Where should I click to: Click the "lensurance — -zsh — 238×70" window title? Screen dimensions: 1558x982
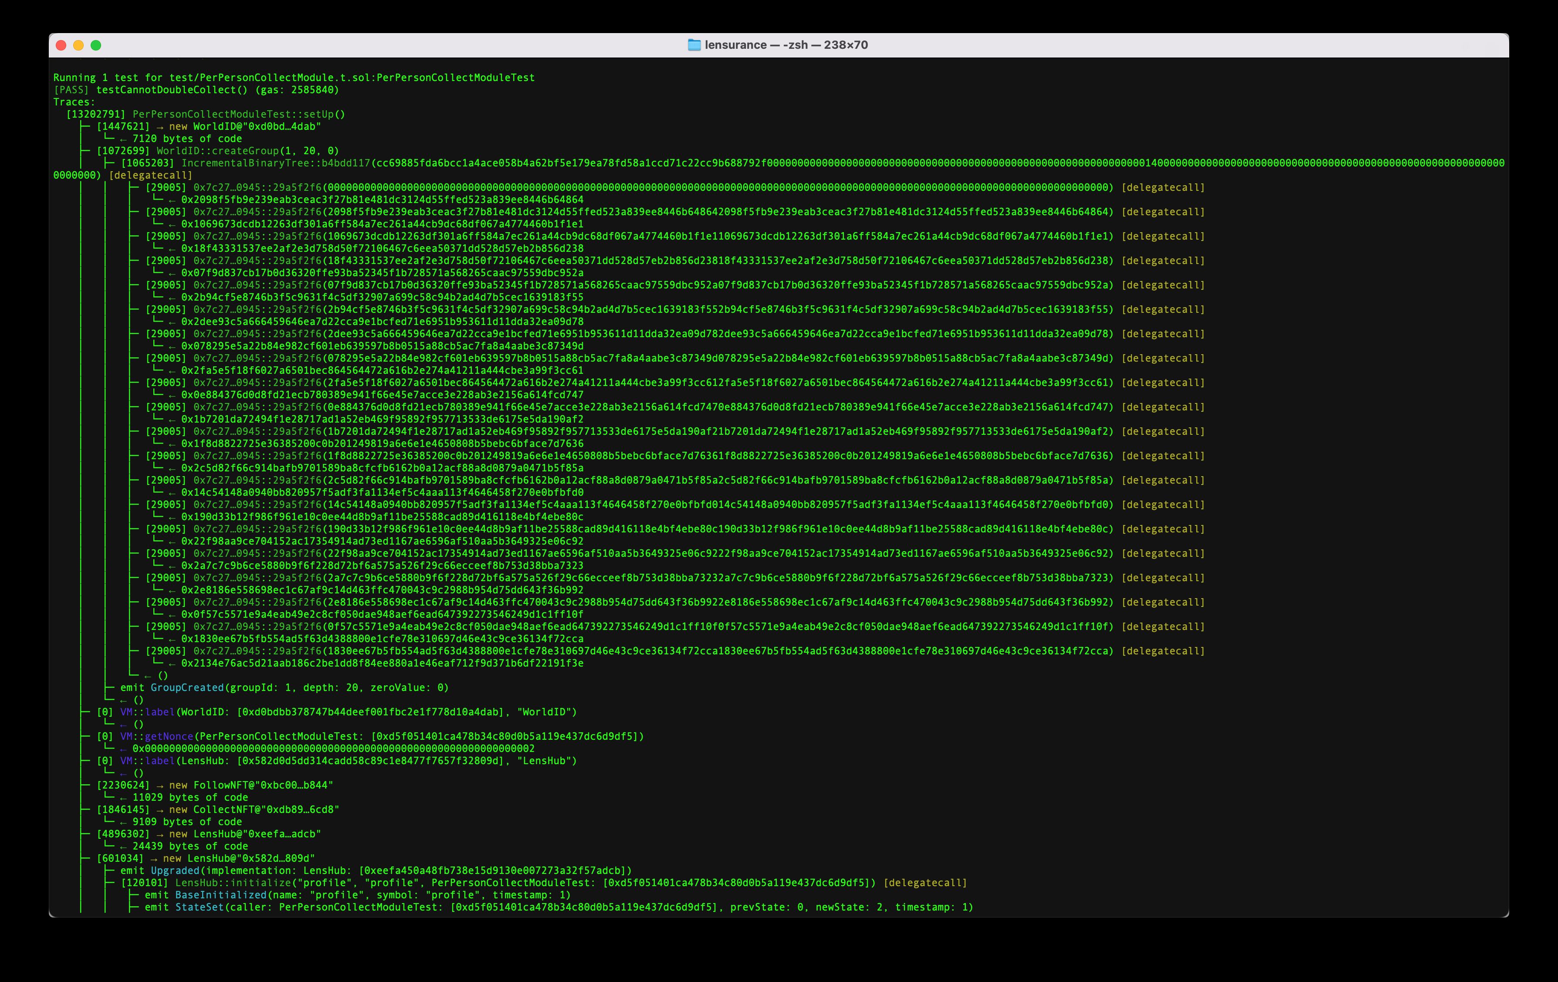[x=786, y=44]
